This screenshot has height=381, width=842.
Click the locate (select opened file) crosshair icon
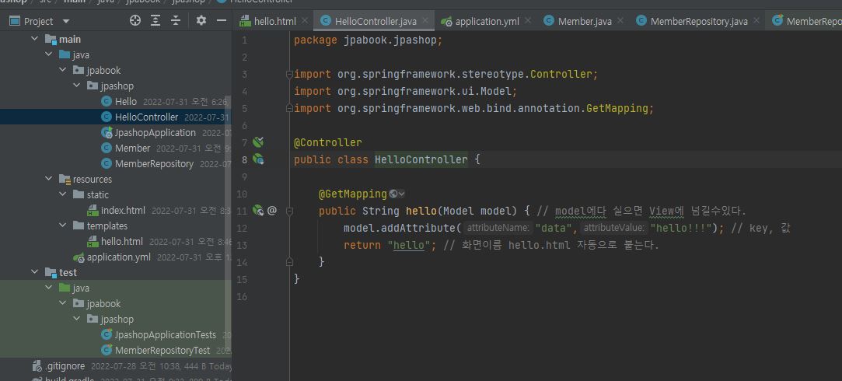coord(135,21)
